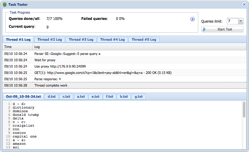The image size is (249, 152).
Task: Click the 'amazon' result line
Action: click(x=19, y=144)
